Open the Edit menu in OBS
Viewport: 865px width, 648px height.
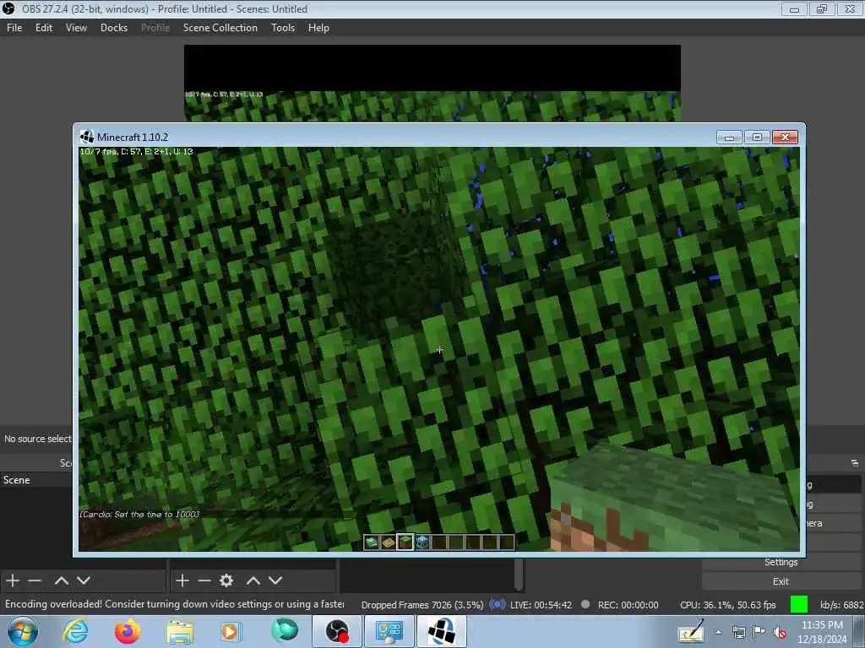pyautogui.click(x=44, y=28)
